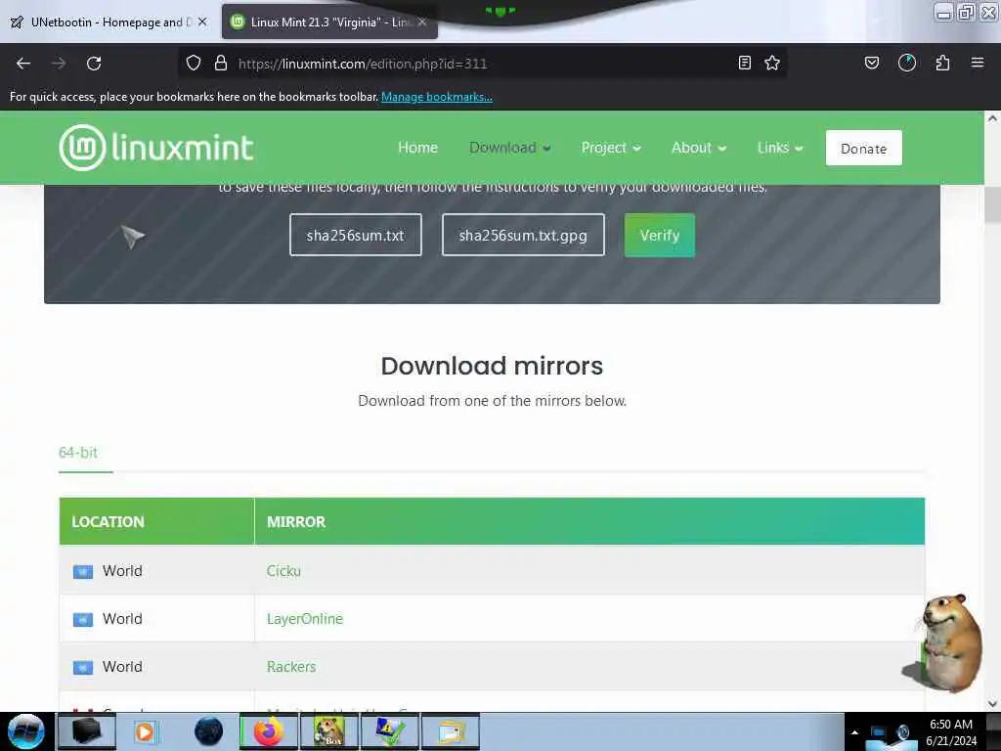The height and width of the screenshot is (751, 1001).
Task: Click the green Verify button
Action: (660, 235)
